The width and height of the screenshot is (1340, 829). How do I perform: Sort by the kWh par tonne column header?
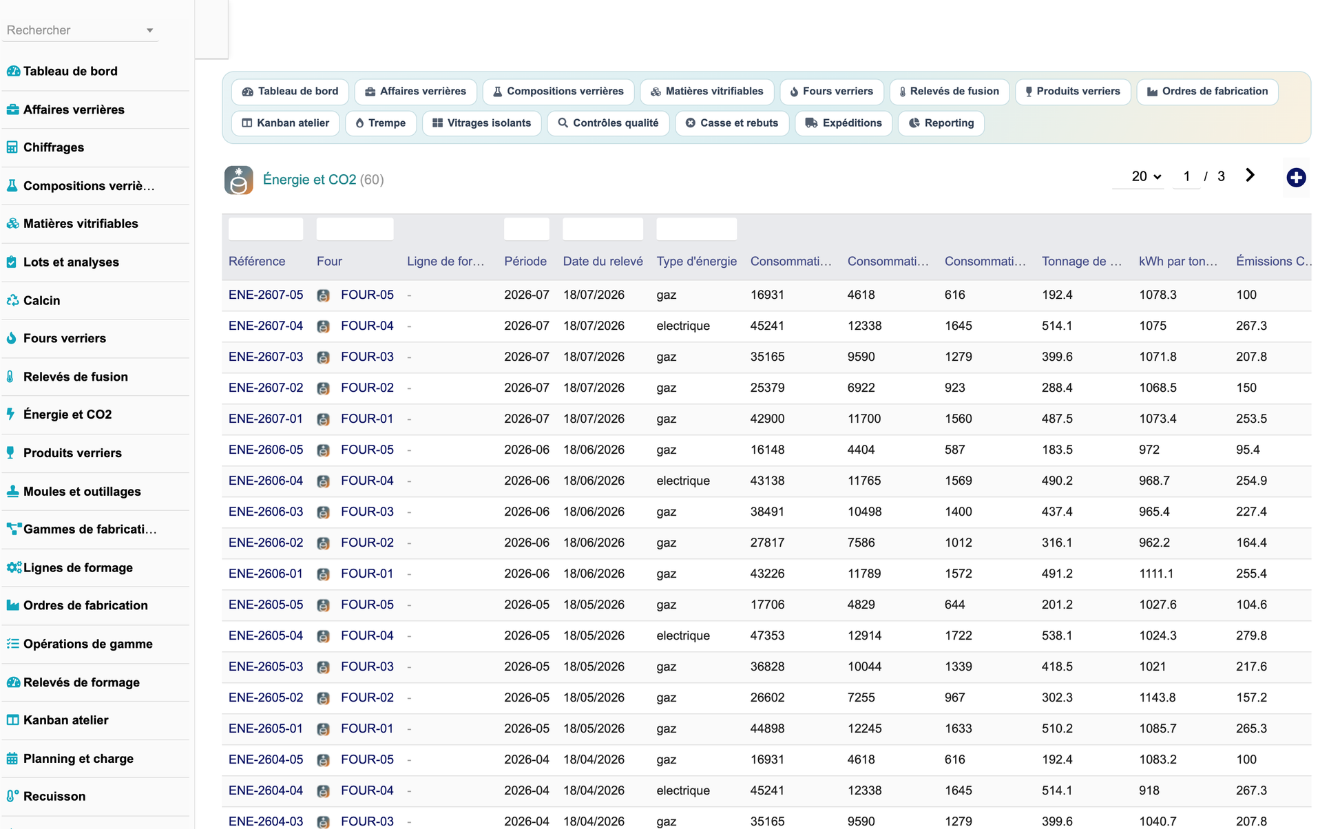[x=1178, y=262]
